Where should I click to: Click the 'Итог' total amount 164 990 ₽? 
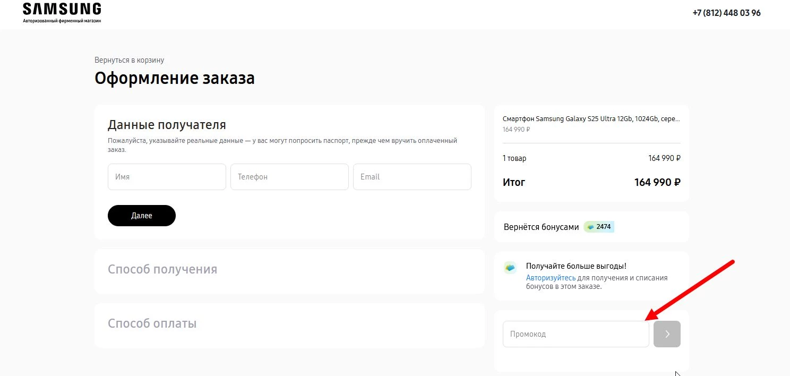[x=657, y=182]
